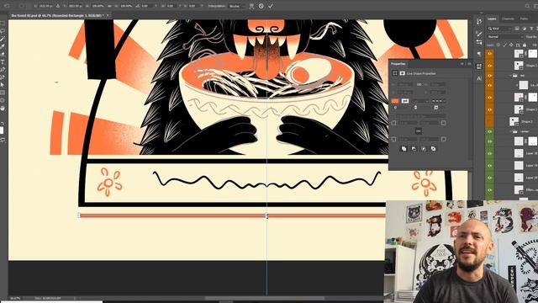The image size is (538, 303).
Task: Collapse the orange-tagged group folder
Action: tap(510, 75)
